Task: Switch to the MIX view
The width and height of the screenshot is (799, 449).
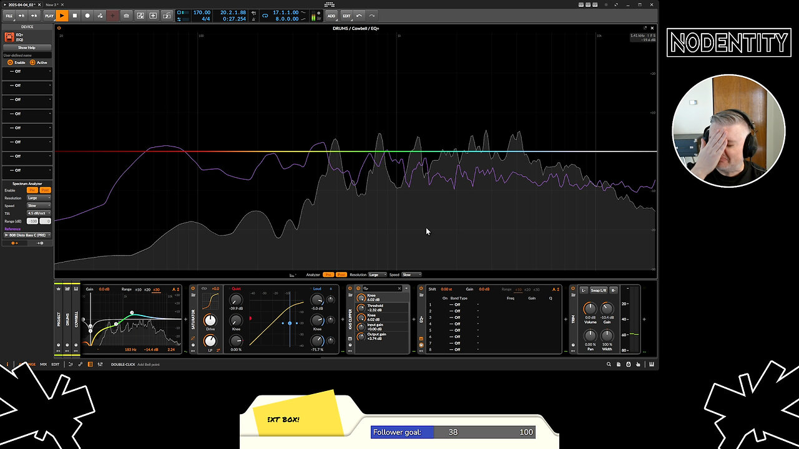Action: pos(44,364)
